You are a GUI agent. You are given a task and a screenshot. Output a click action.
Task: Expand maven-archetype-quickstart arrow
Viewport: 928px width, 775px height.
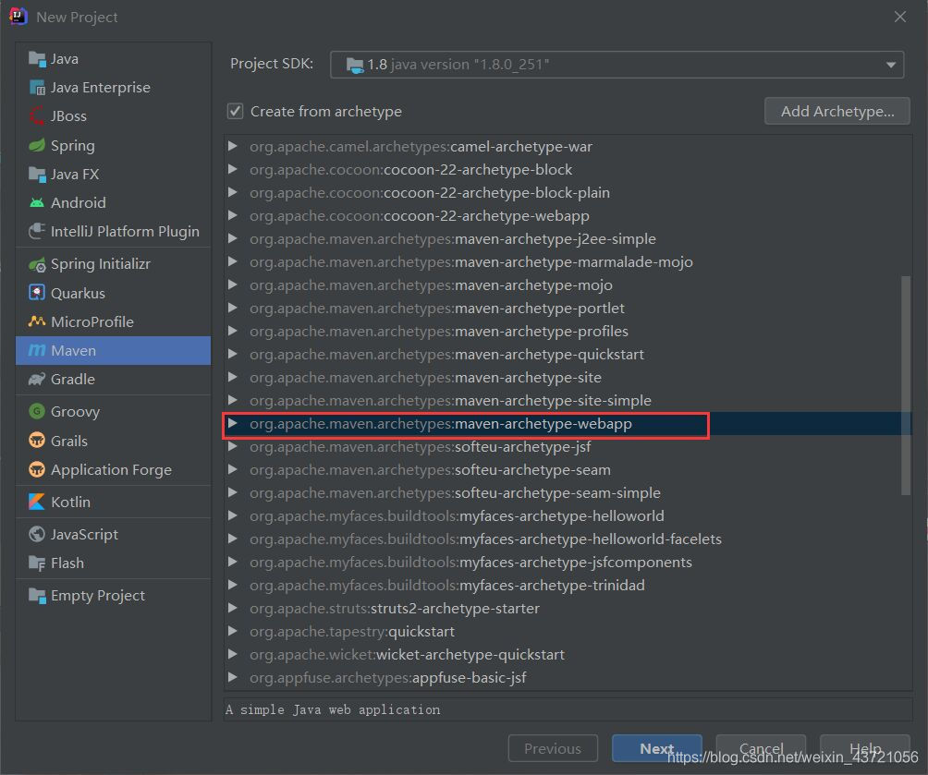click(233, 354)
